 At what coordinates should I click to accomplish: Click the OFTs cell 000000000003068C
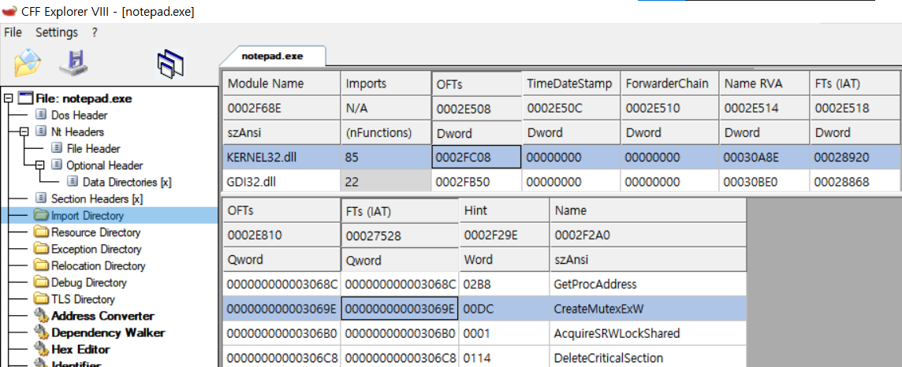point(282,284)
